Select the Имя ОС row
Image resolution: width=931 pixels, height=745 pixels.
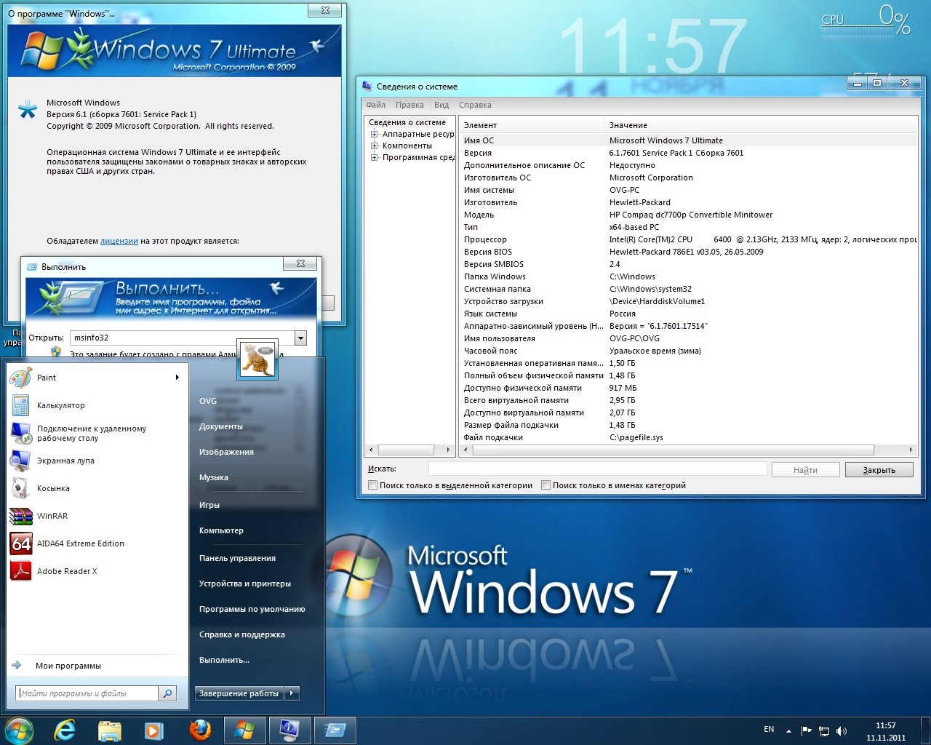689,140
